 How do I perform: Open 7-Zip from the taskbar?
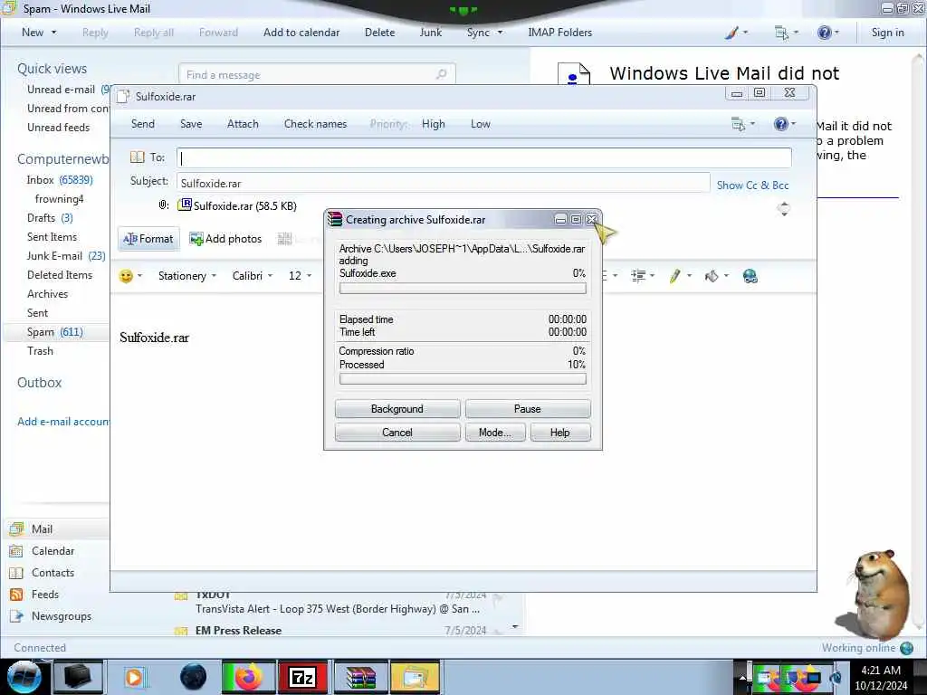click(x=302, y=677)
